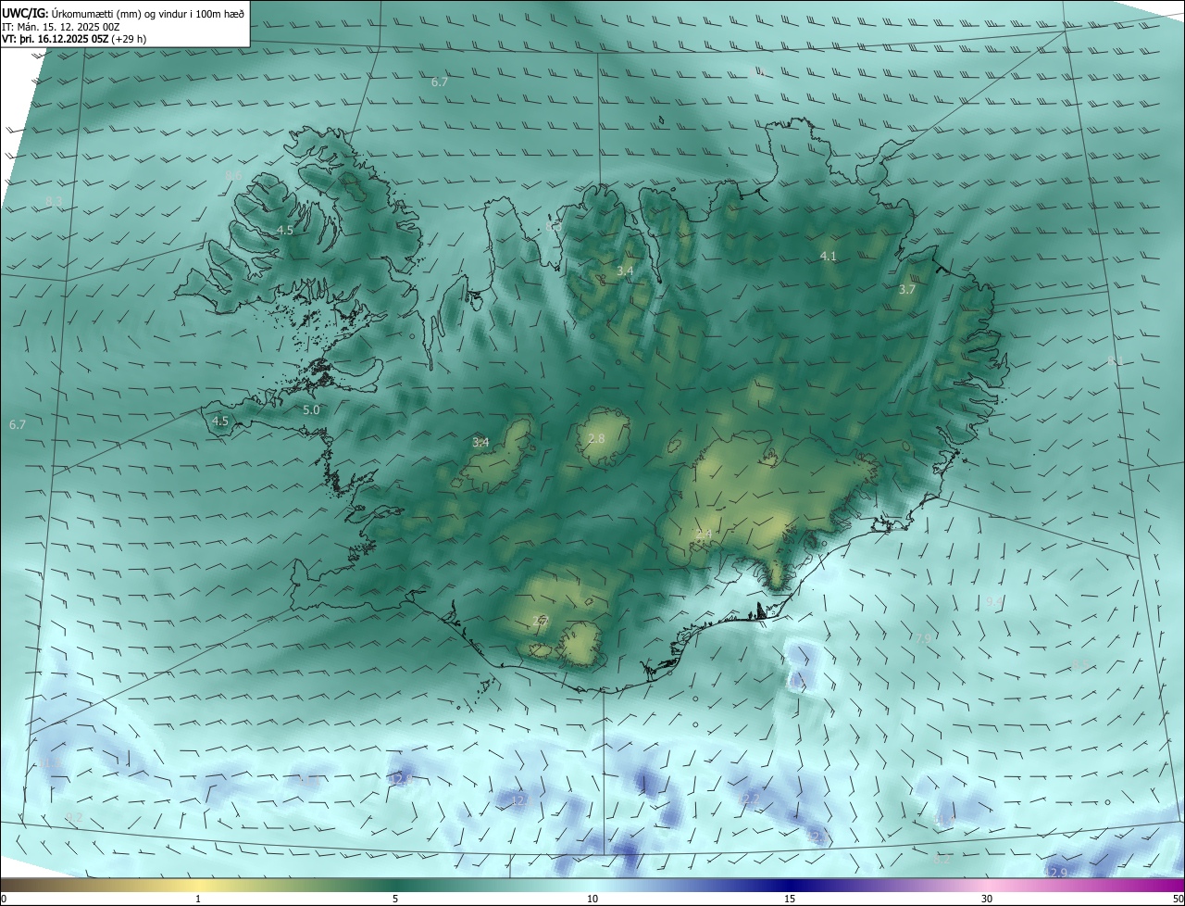Click the 12.9 value label near the colorbar
Viewport: 1185px width, 906px height.
tap(1056, 873)
